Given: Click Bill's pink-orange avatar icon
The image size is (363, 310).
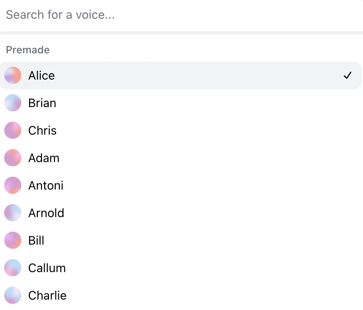Looking at the screenshot, I should 13,240.
